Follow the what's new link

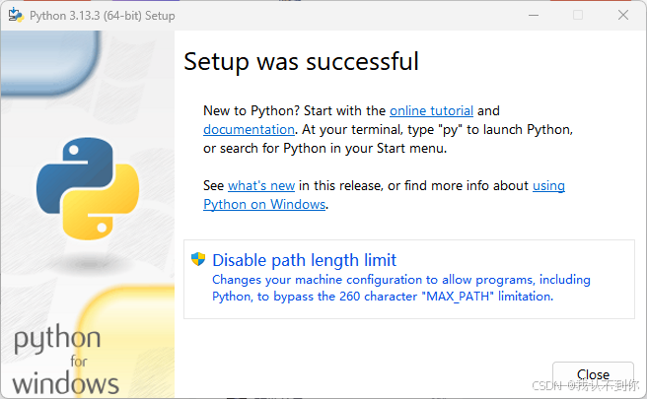[261, 186]
